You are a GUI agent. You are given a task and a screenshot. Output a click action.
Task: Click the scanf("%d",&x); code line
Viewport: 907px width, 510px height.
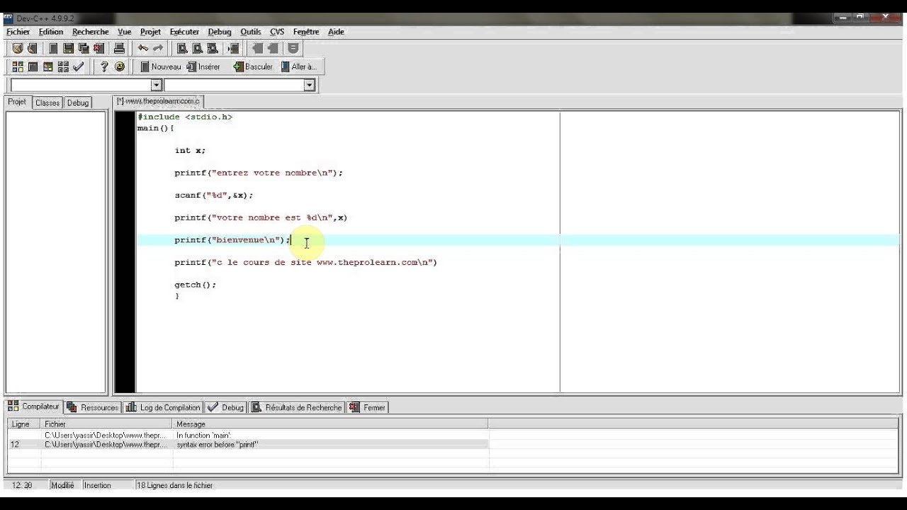[213, 195]
